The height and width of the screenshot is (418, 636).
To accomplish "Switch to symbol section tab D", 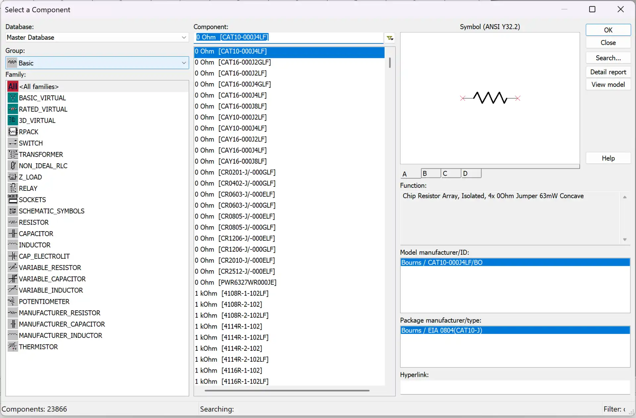I will [471, 174].
